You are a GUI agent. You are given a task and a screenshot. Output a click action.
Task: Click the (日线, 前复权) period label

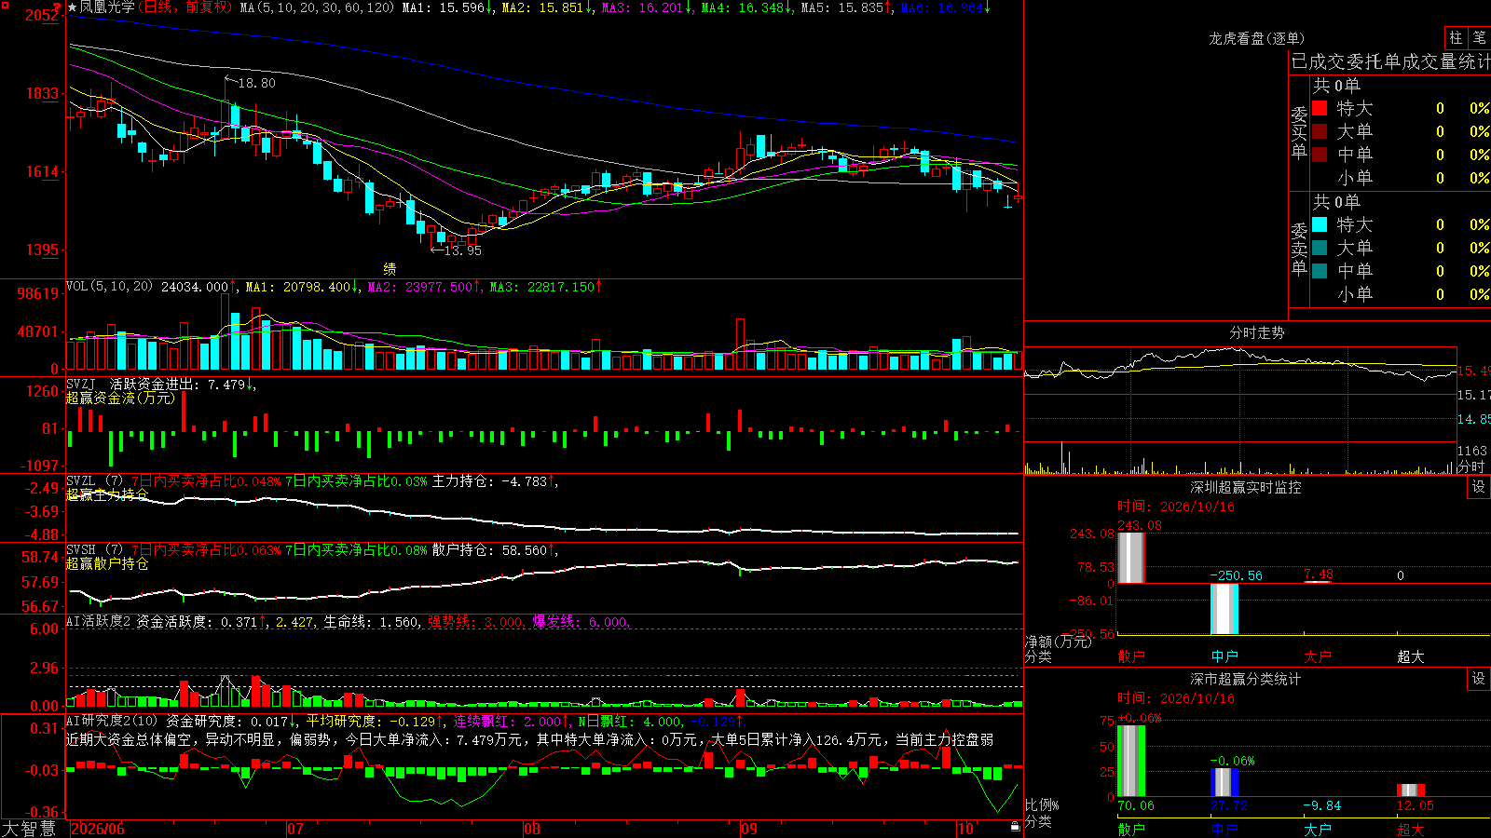click(x=186, y=7)
